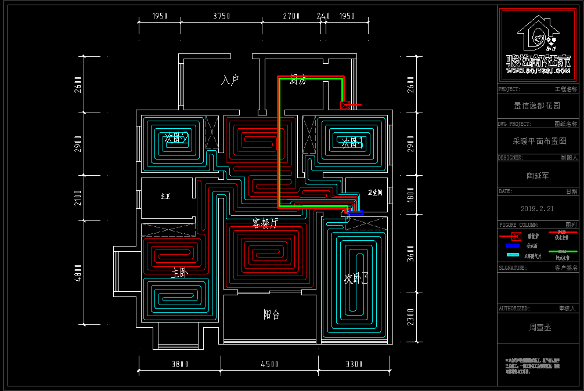This screenshot has width=584, height=391.
Task: Click the 3750 dimension at the top
Action: point(221,16)
